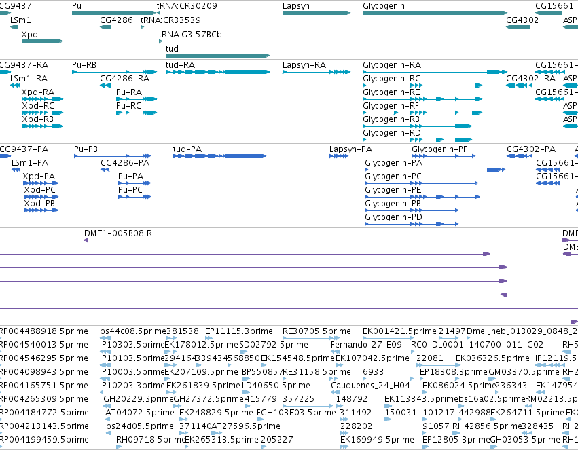Click the tud-PA protein glyph

click(219, 156)
